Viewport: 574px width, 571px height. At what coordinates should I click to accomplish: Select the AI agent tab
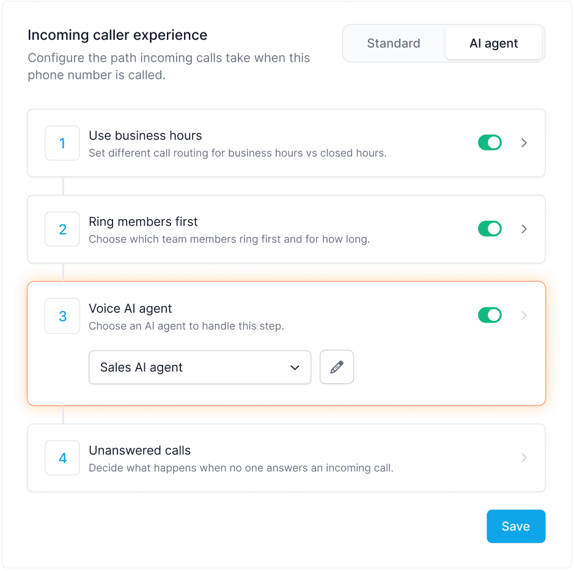pyautogui.click(x=493, y=43)
